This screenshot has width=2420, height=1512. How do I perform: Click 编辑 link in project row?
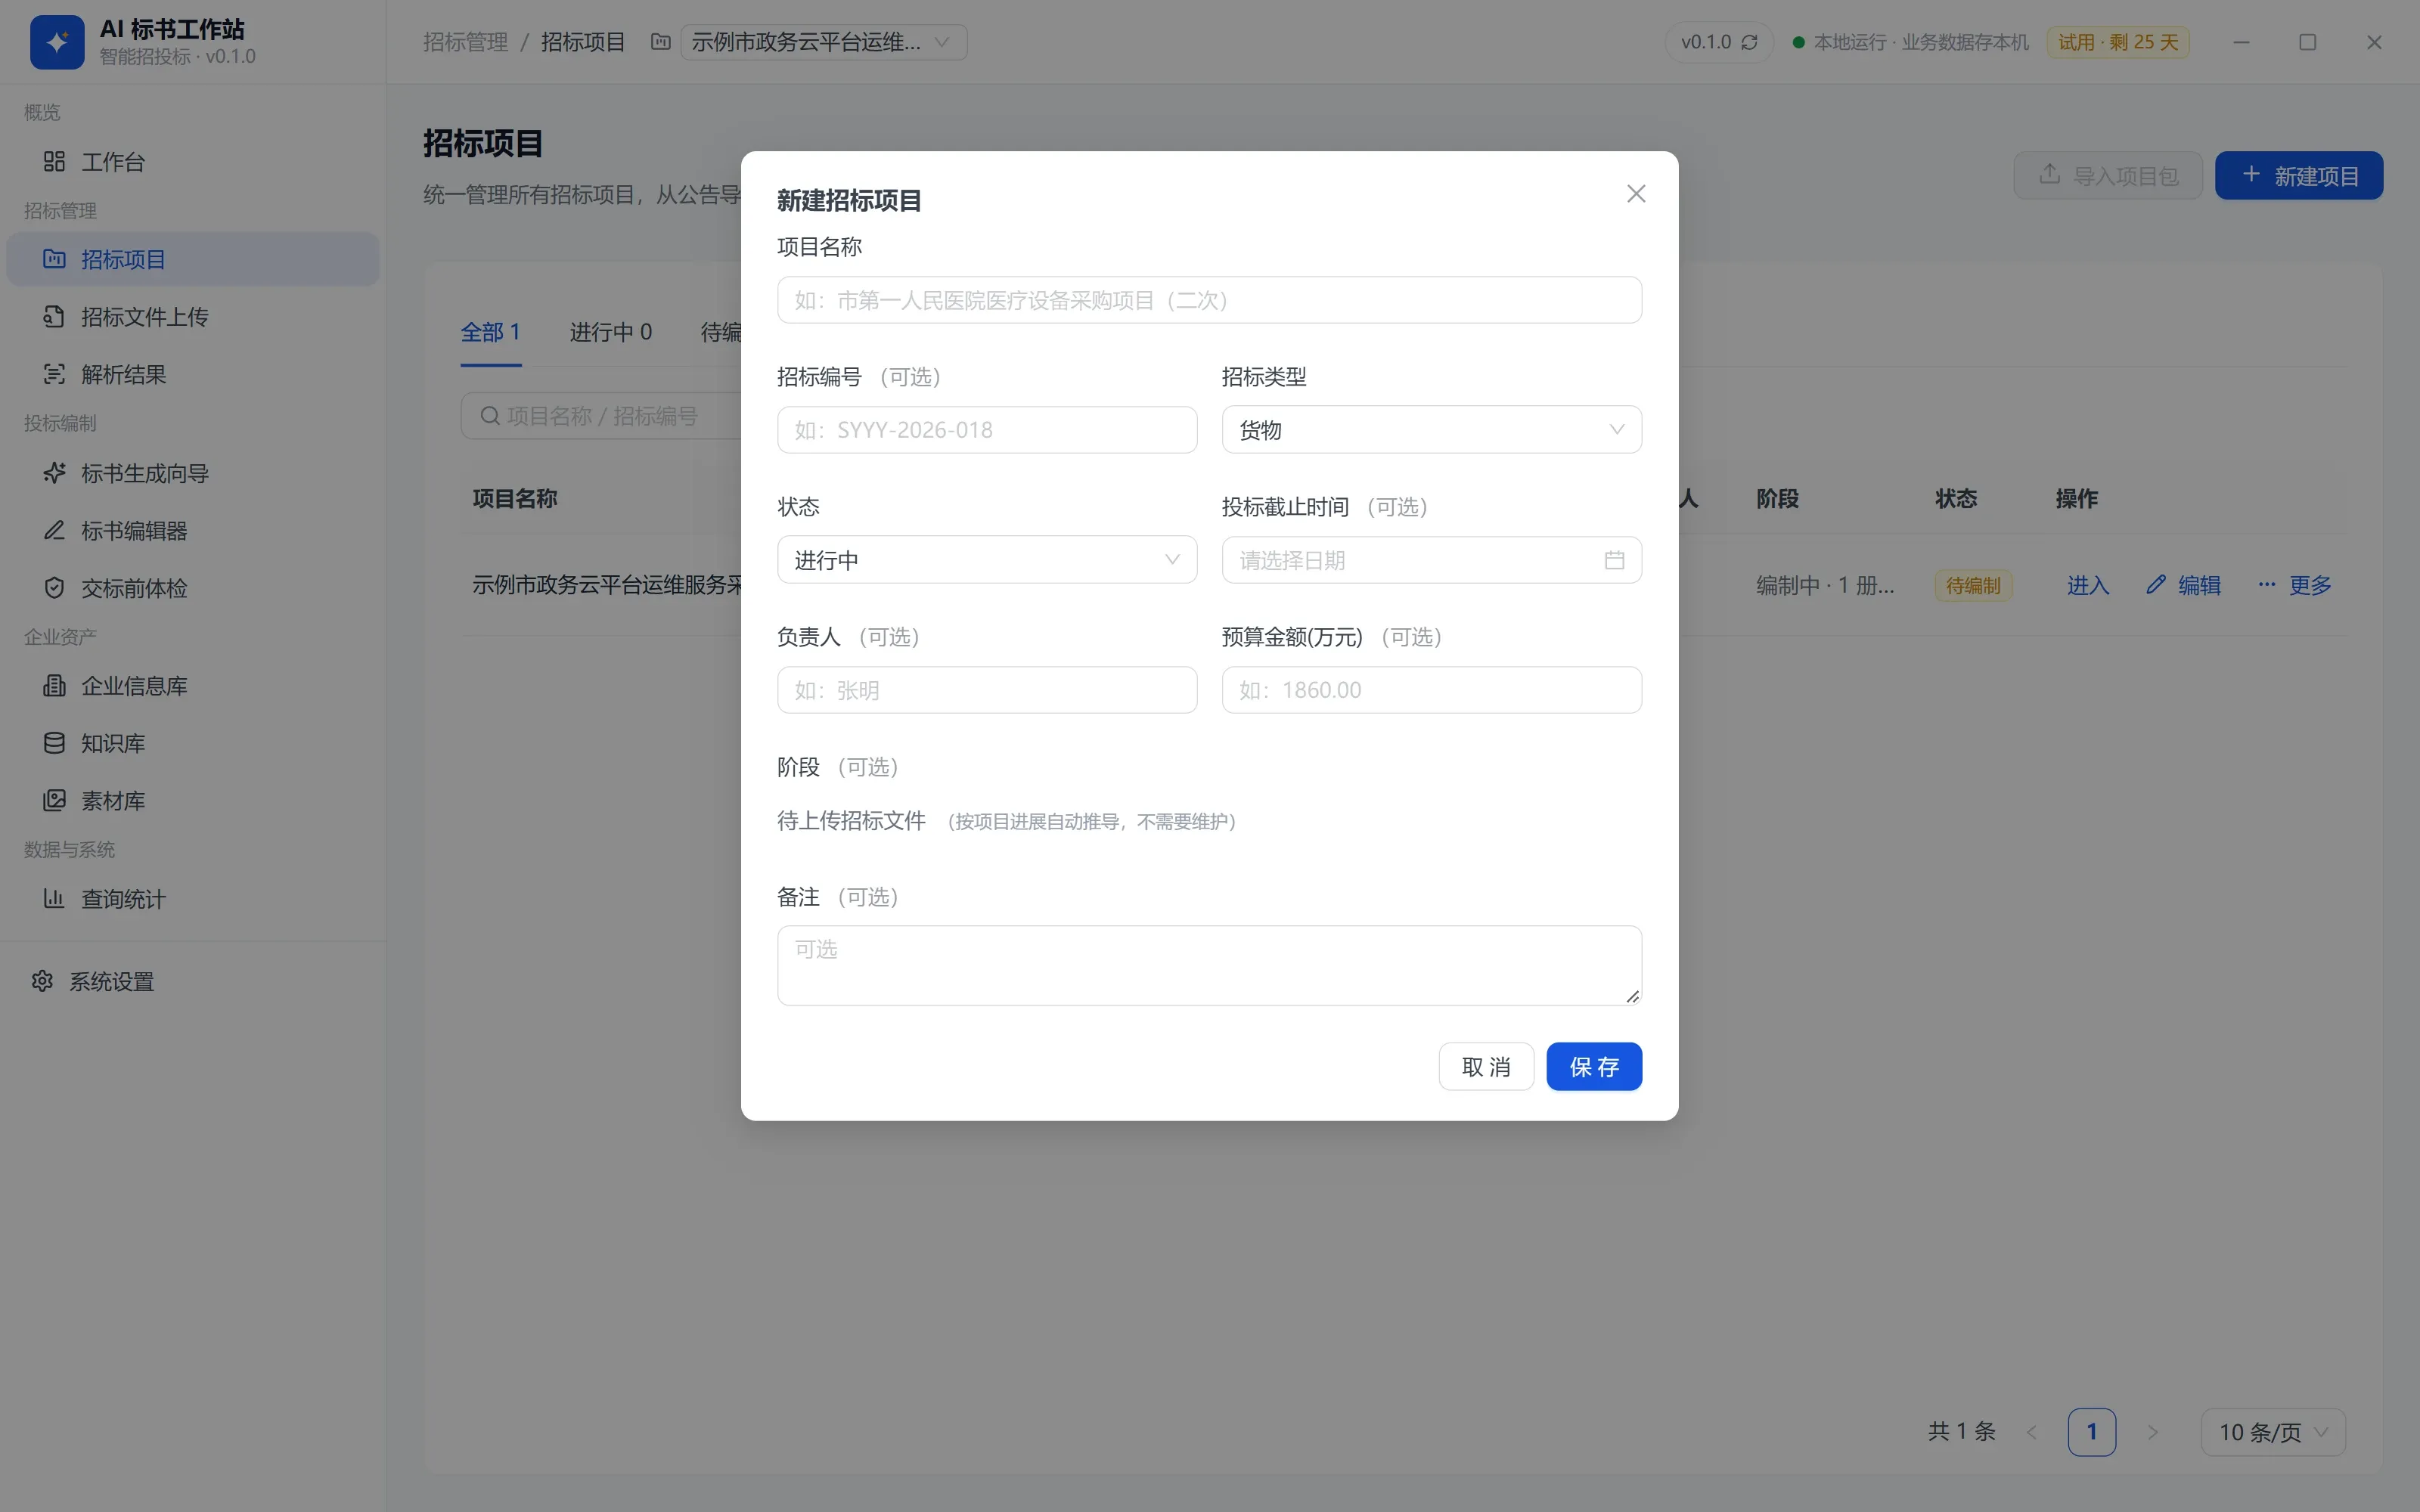[2183, 585]
